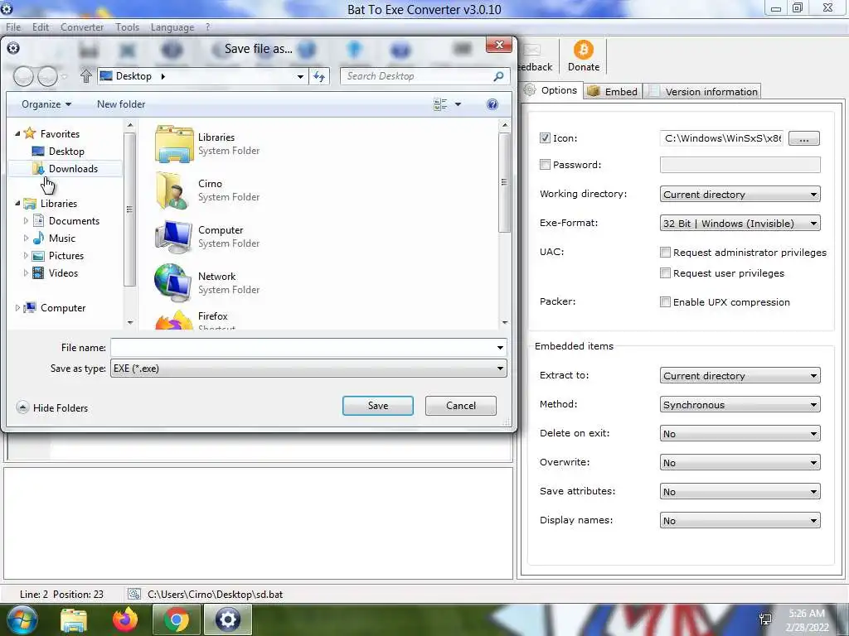Select the Network system folder icon
The height and width of the screenshot is (636, 849).
[173, 283]
